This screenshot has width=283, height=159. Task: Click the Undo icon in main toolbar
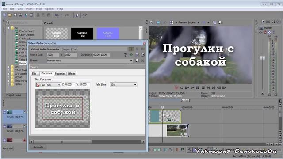[x=57, y=15]
